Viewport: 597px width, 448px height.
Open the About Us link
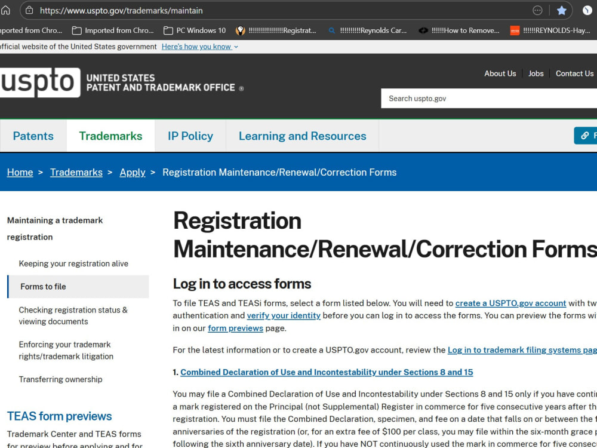[500, 73]
